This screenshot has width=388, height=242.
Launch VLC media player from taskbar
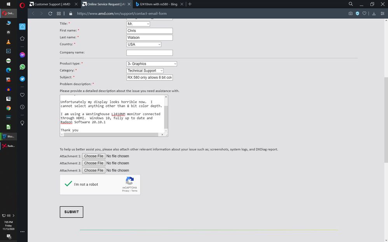[9, 41]
